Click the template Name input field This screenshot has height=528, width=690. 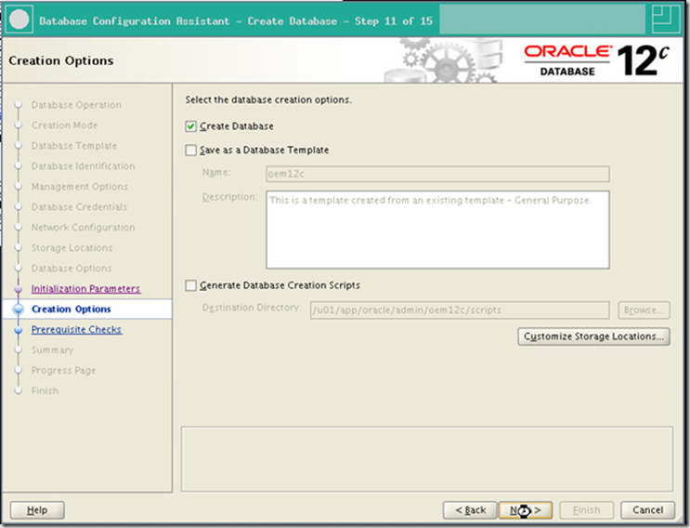(x=437, y=174)
